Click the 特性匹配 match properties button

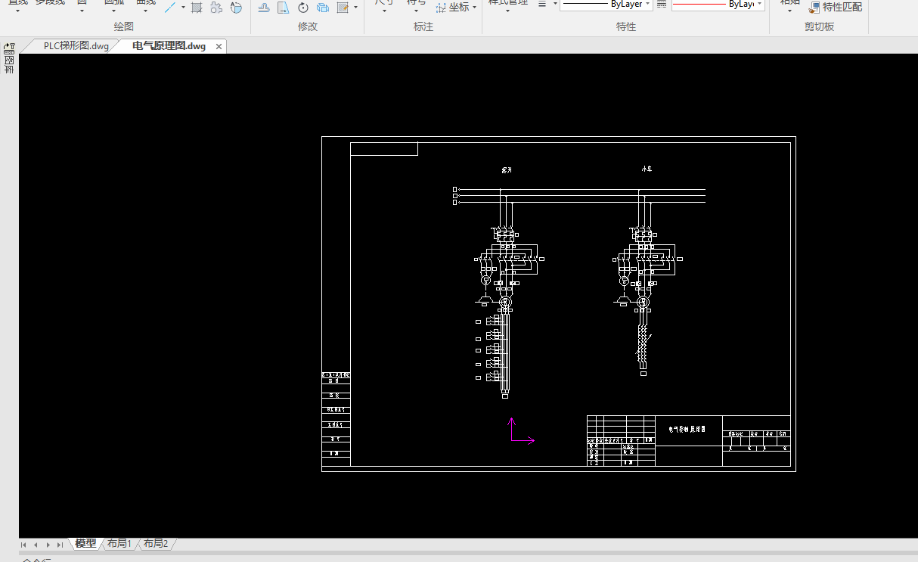pos(835,7)
